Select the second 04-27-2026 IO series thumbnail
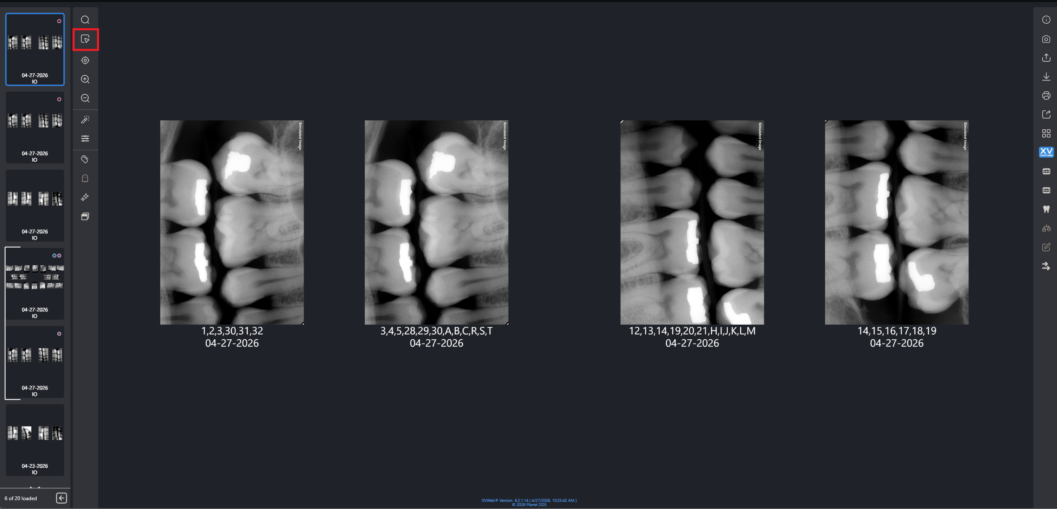The height and width of the screenshot is (509, 1057). point(35,128)
